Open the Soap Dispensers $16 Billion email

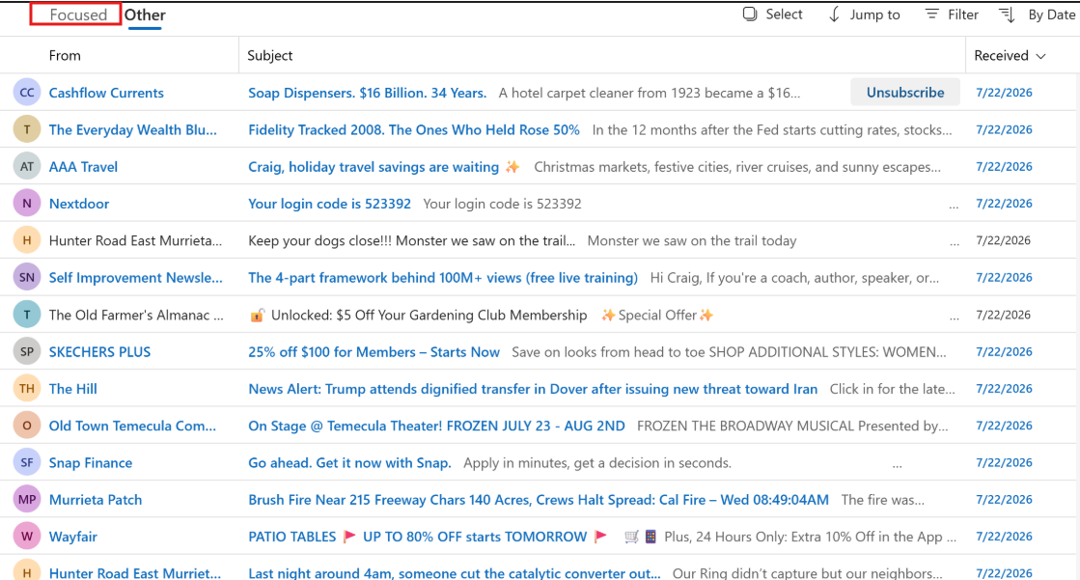tap(367, 93)
